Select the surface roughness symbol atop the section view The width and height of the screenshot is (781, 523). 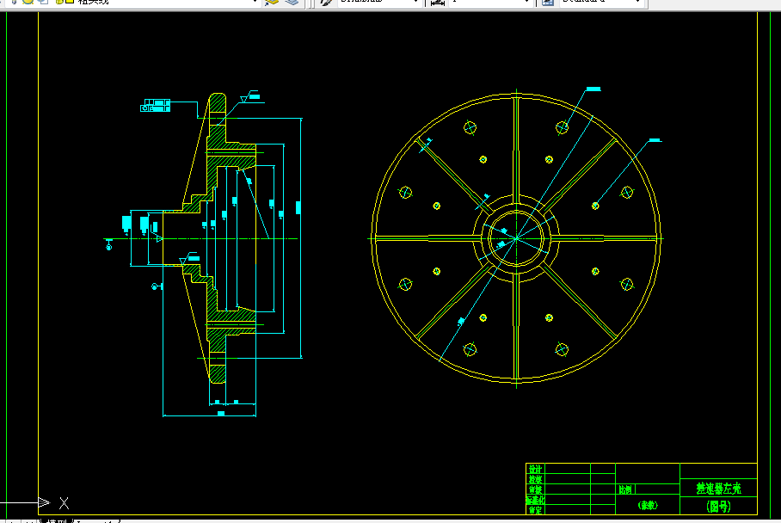249,97
